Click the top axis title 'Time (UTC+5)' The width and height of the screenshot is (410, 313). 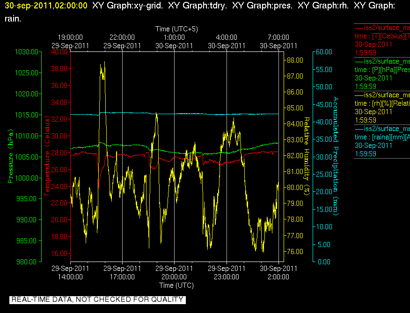pos(176,29)
